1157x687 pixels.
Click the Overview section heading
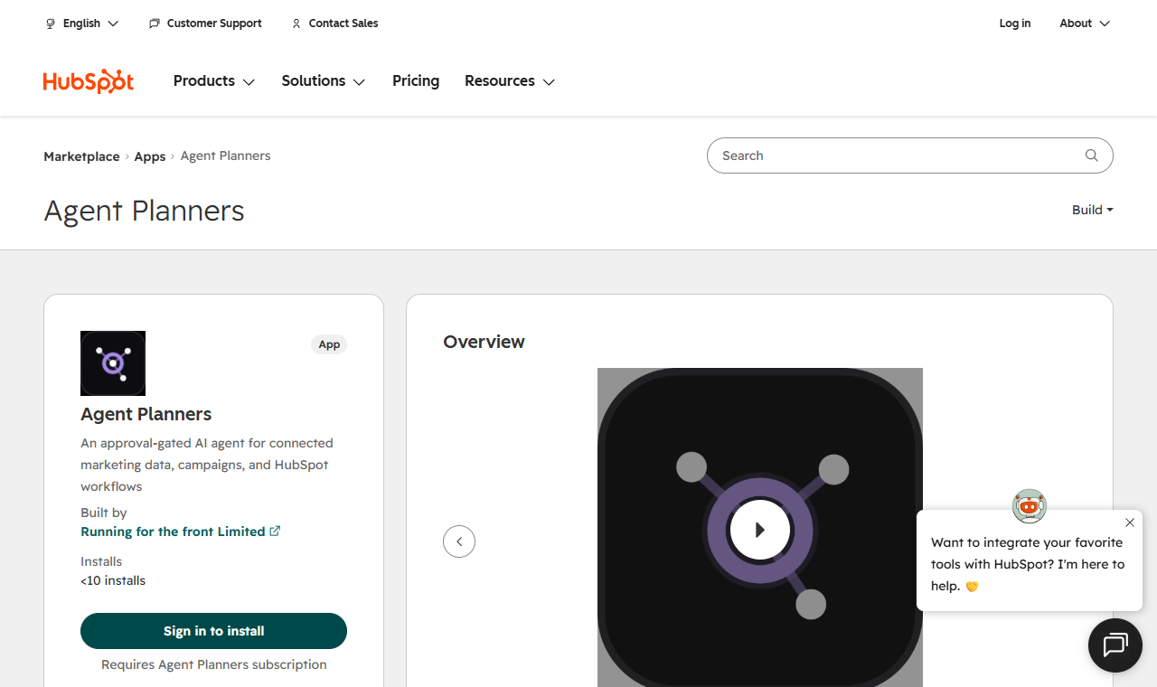click(x=484, y=342)
